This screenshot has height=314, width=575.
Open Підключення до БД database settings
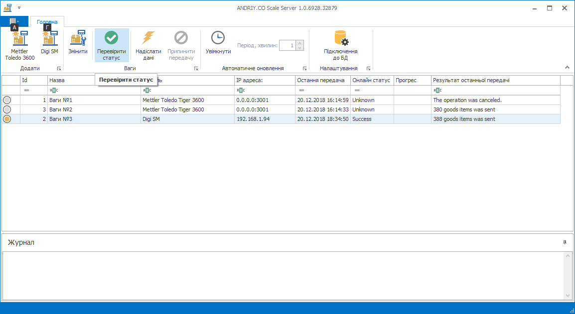[x=341, y=45]
